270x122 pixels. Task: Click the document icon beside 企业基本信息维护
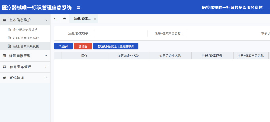coord(9,29)
